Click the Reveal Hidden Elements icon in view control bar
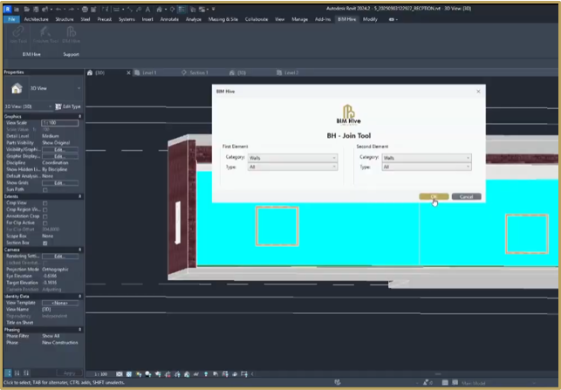Viewport: 561px width, 390px height. coord(206,374)
